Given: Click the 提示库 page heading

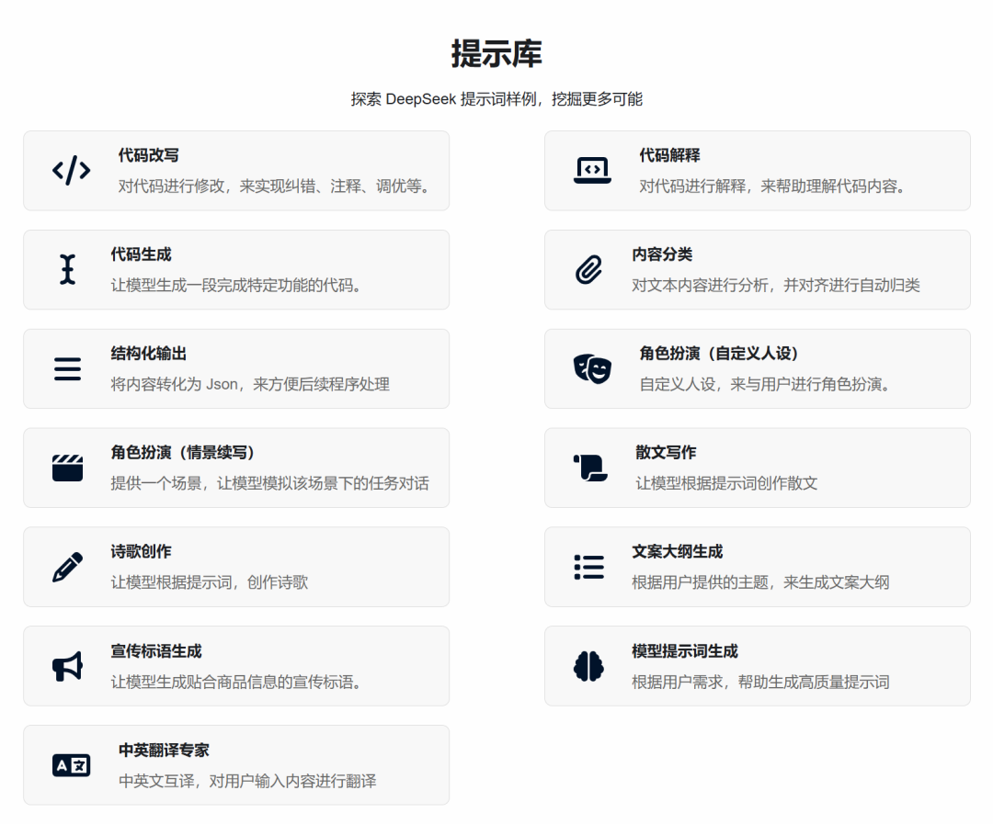Looking at the screenshot, I should (496, 53).
